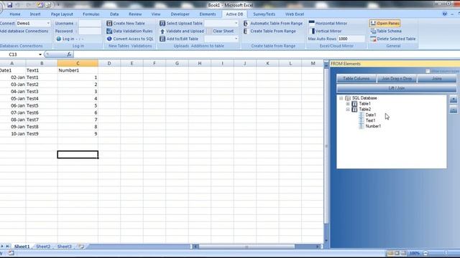Viewport: 460px width, 258px height.
Task: Click the Normal view icon in status bar
Action: click(x=391, y=253)
